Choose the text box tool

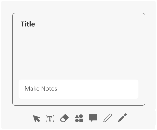pyautogui.click(x=50, y=118)
